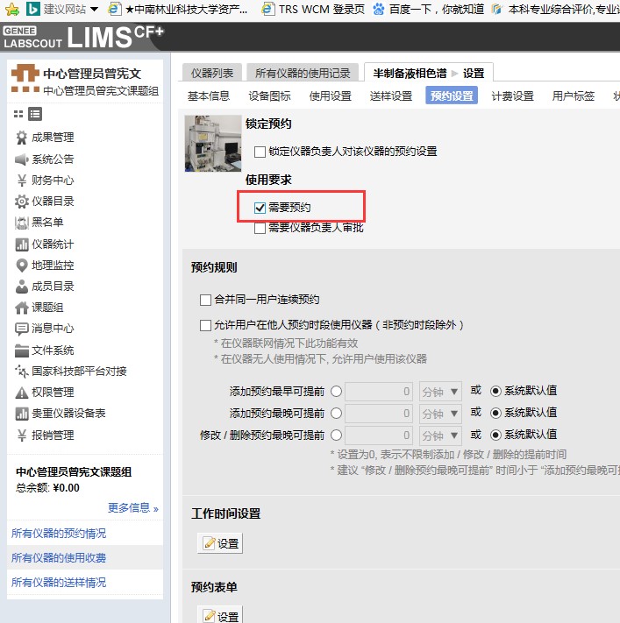Enable 需要仪器负责人审批 checkbox
620x623 pixels.
(x=260, y=228)
